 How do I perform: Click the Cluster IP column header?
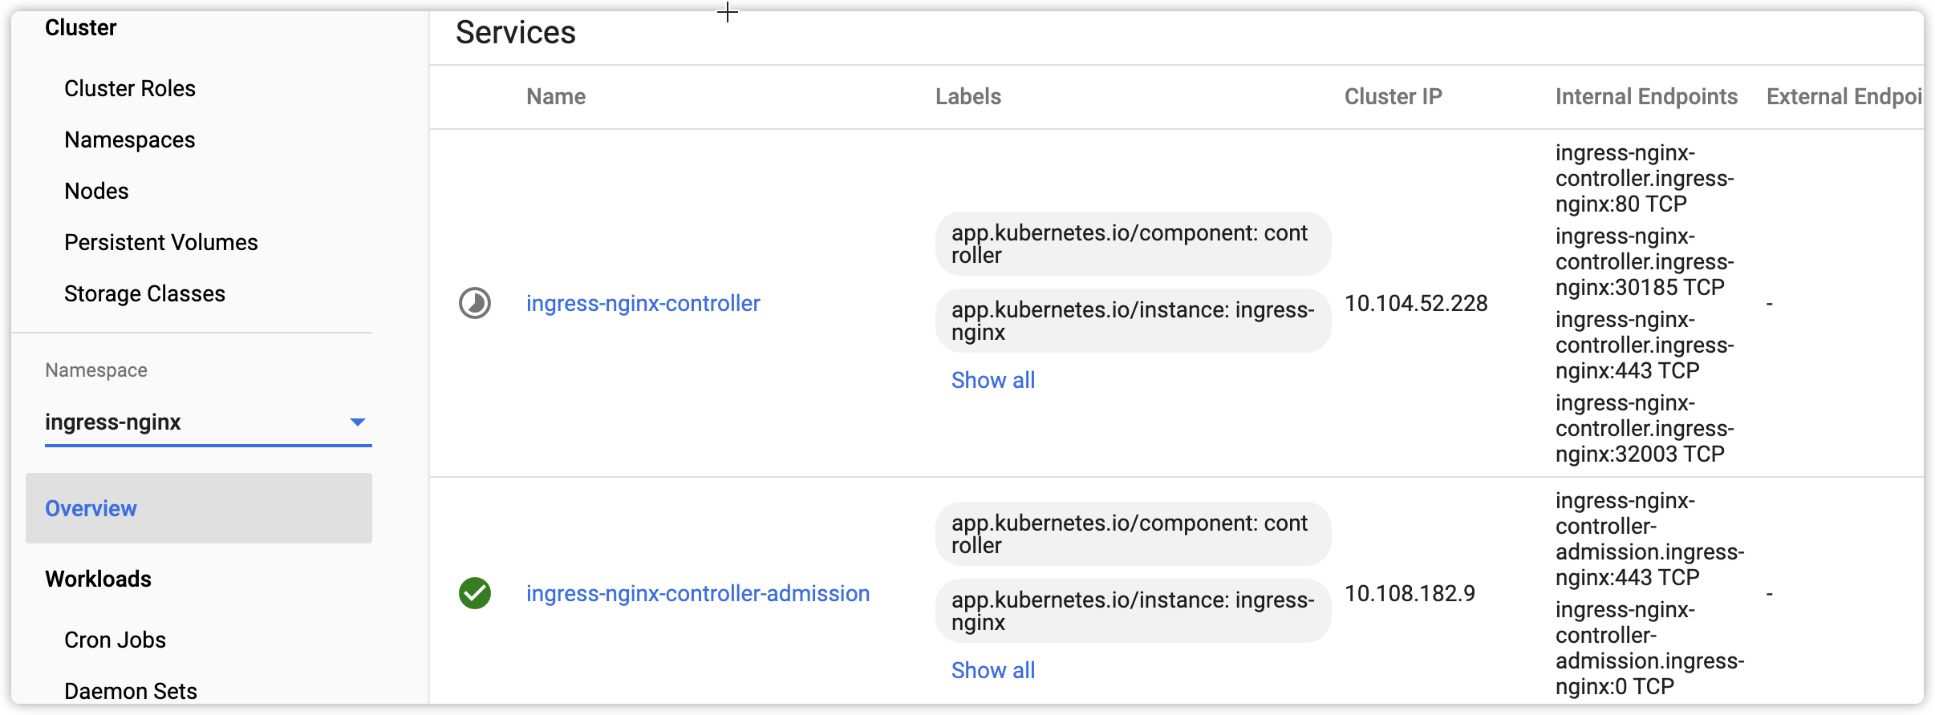pyautogui.click(x=1393, y=97)
